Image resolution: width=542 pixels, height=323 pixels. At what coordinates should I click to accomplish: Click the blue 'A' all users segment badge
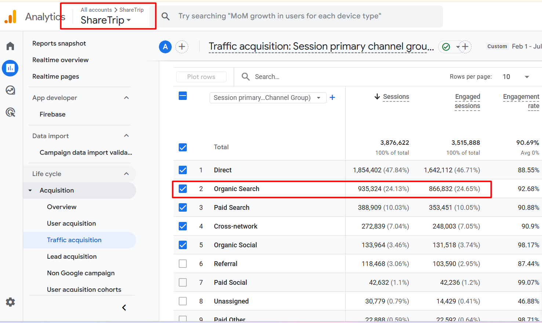coord(165,47)
